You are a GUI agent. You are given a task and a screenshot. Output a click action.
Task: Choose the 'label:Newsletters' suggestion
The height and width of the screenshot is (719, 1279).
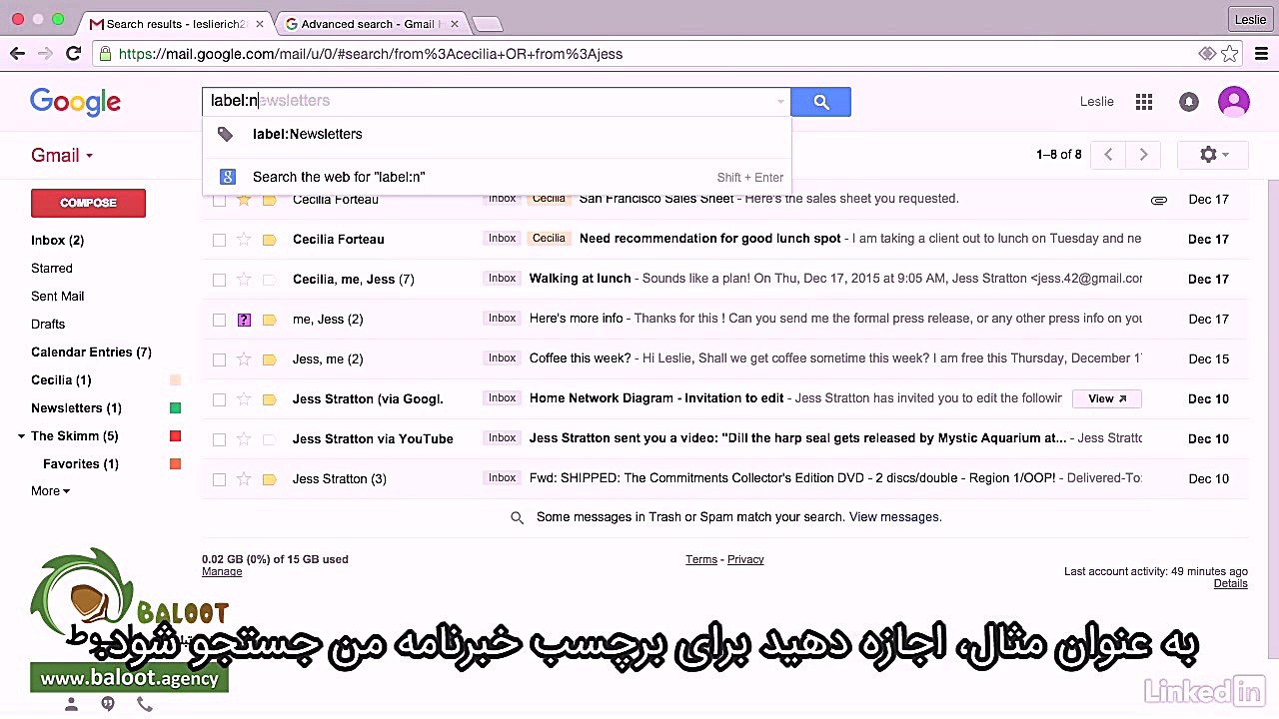pos(497,135)
